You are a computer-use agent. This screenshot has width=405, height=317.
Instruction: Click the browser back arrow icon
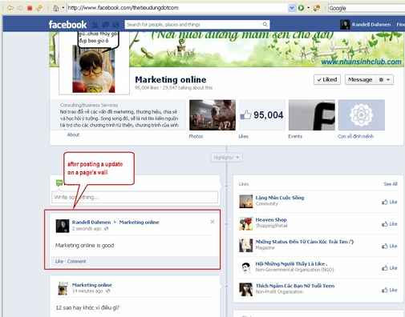click(10, 8)
